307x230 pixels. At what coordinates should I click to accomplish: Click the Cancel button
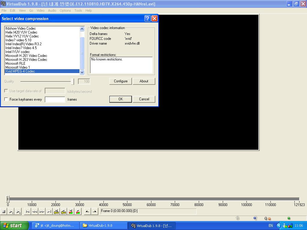(x=144, y=99)
